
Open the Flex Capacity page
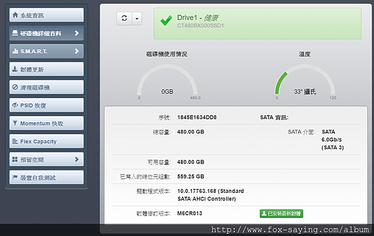(x=47, y=141)
